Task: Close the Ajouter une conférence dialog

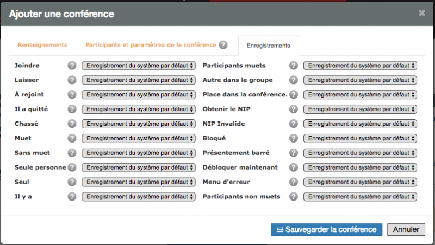Action: [422, 13]
